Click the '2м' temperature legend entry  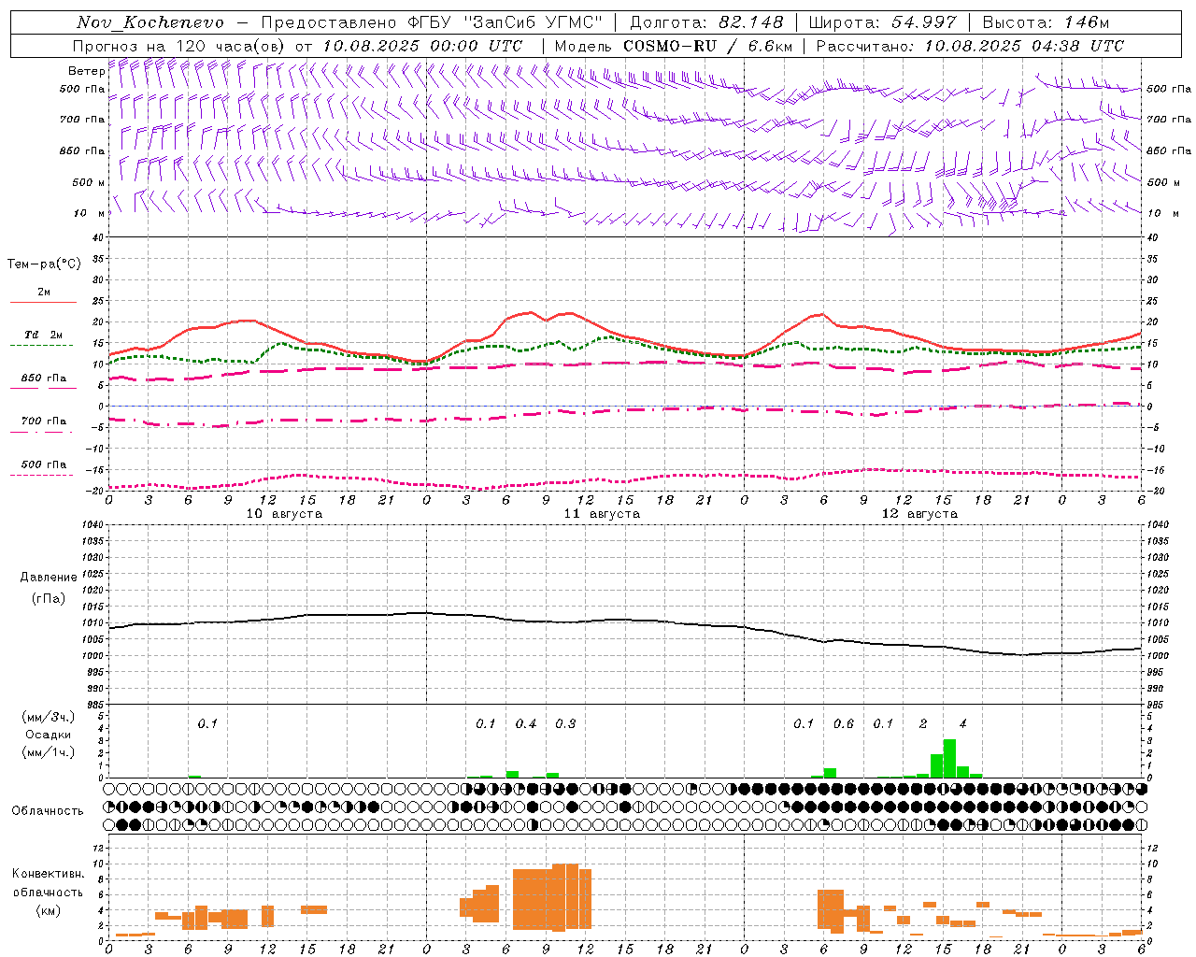(44, 293)
